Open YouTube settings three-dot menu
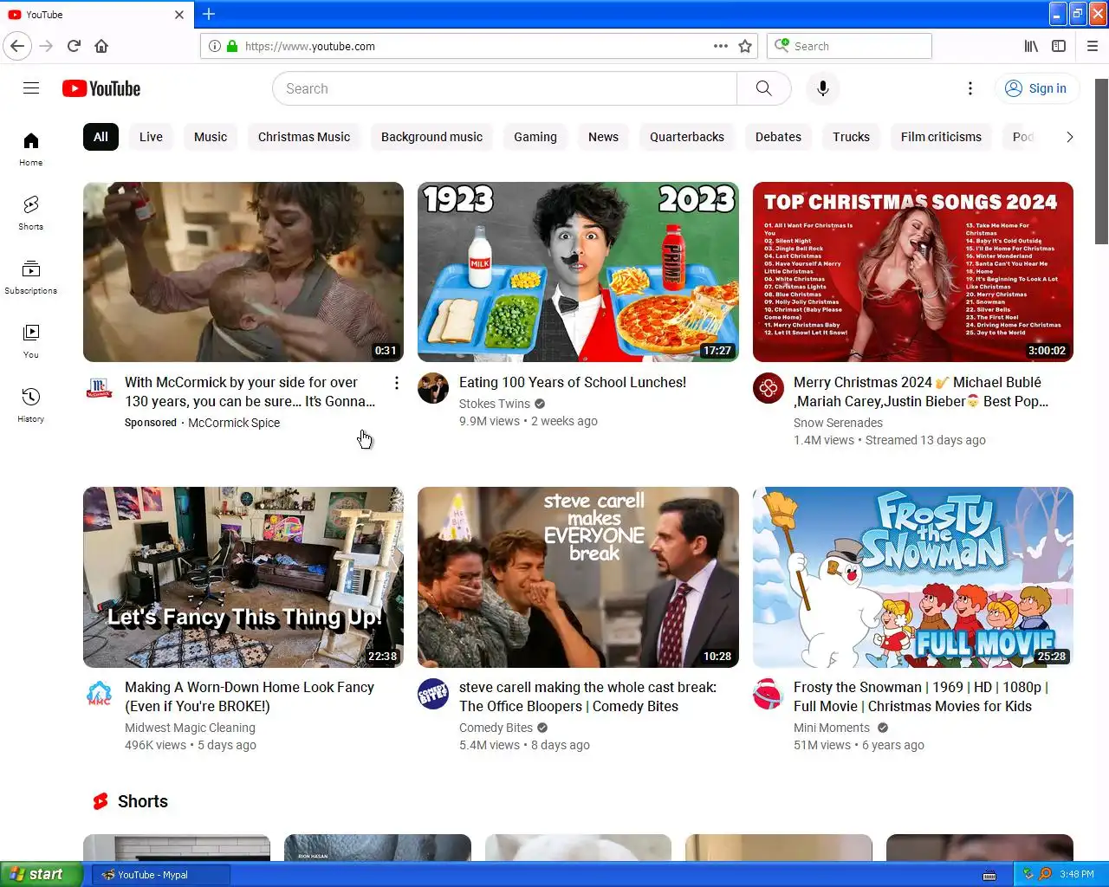Screen dimensions: 1109x887 click(970, 88)
